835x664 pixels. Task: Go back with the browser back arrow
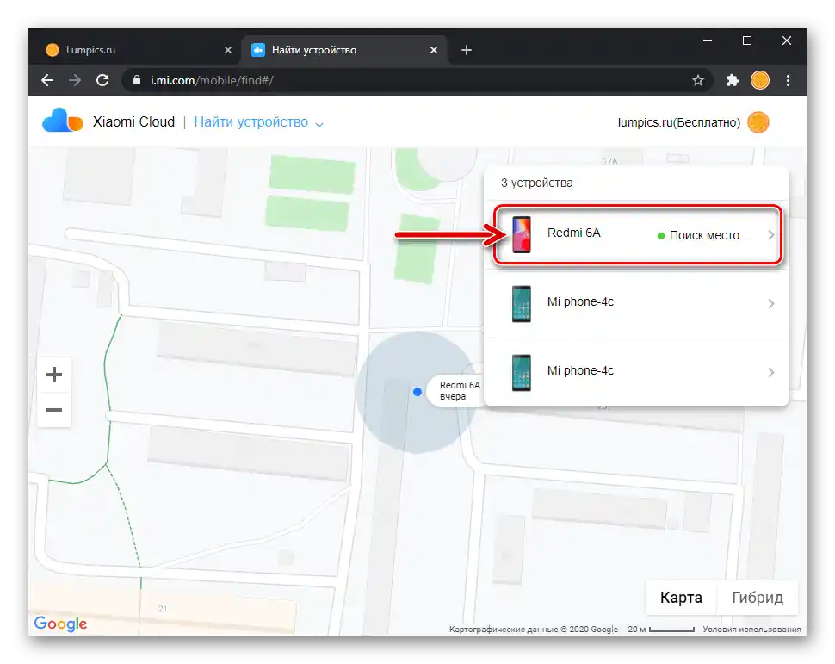[x=47, y=80]
